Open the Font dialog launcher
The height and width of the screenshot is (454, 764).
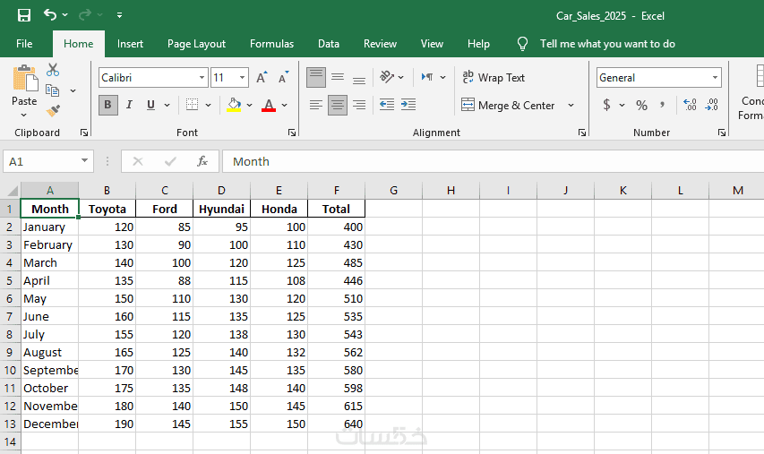(x=292, y=133)
